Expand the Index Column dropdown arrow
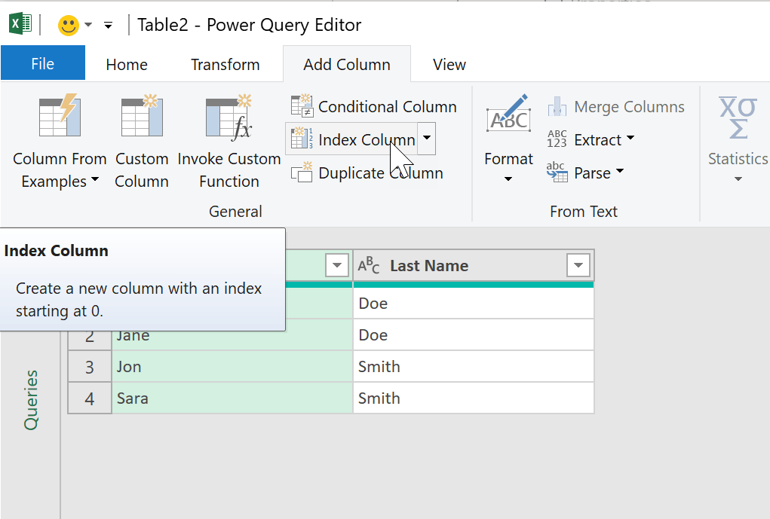 pyautogui.click(x=427, y=139)
